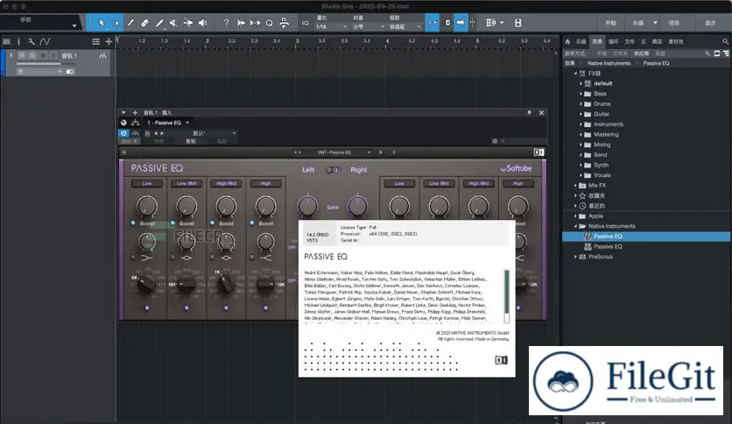Open the wrench track settings icon
732x424 pixels.
coord(32,41)
